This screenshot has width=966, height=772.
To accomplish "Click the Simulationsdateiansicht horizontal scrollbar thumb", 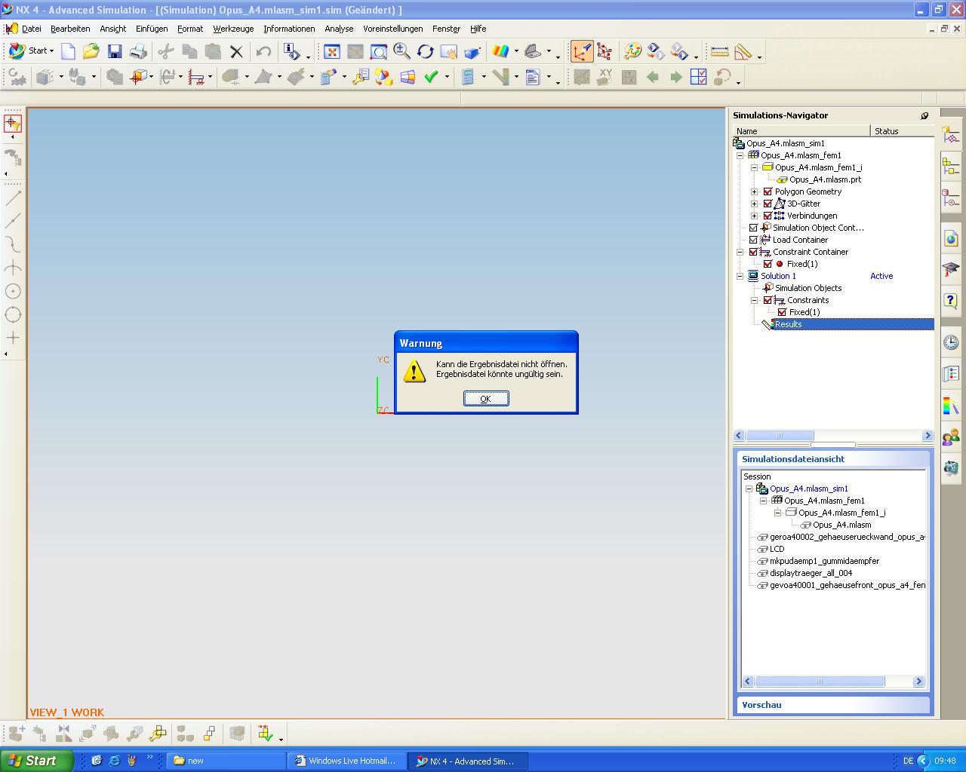I will click(x=820, y=682).
